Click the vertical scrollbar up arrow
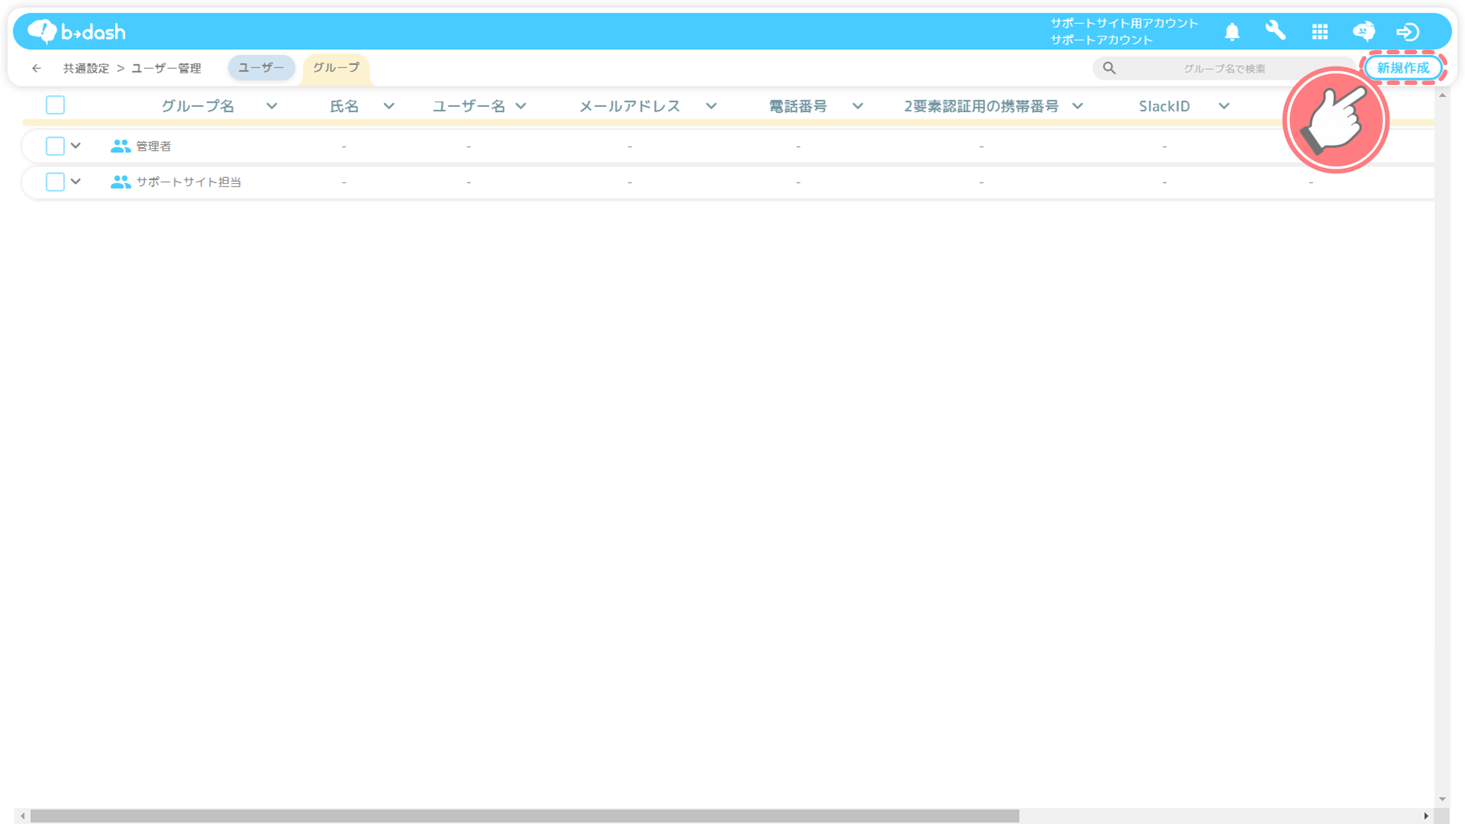 point(1442,95)
